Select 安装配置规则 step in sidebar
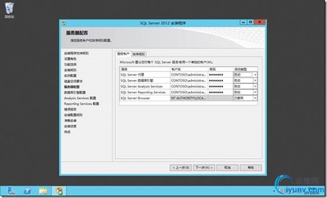The height and width of the screenshot is (198, 327). (x=73, y=115)
